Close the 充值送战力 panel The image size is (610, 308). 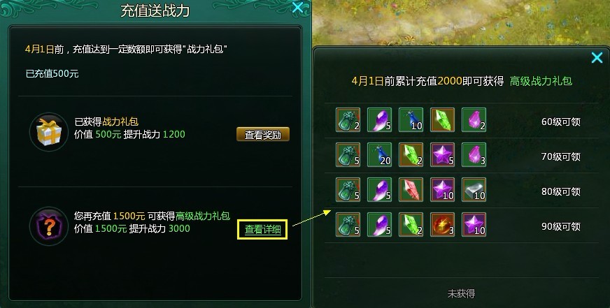pos(297,7)
